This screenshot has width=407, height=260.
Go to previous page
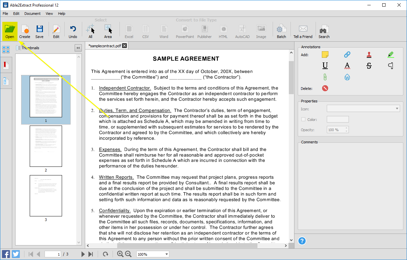(x=38, y=254)
